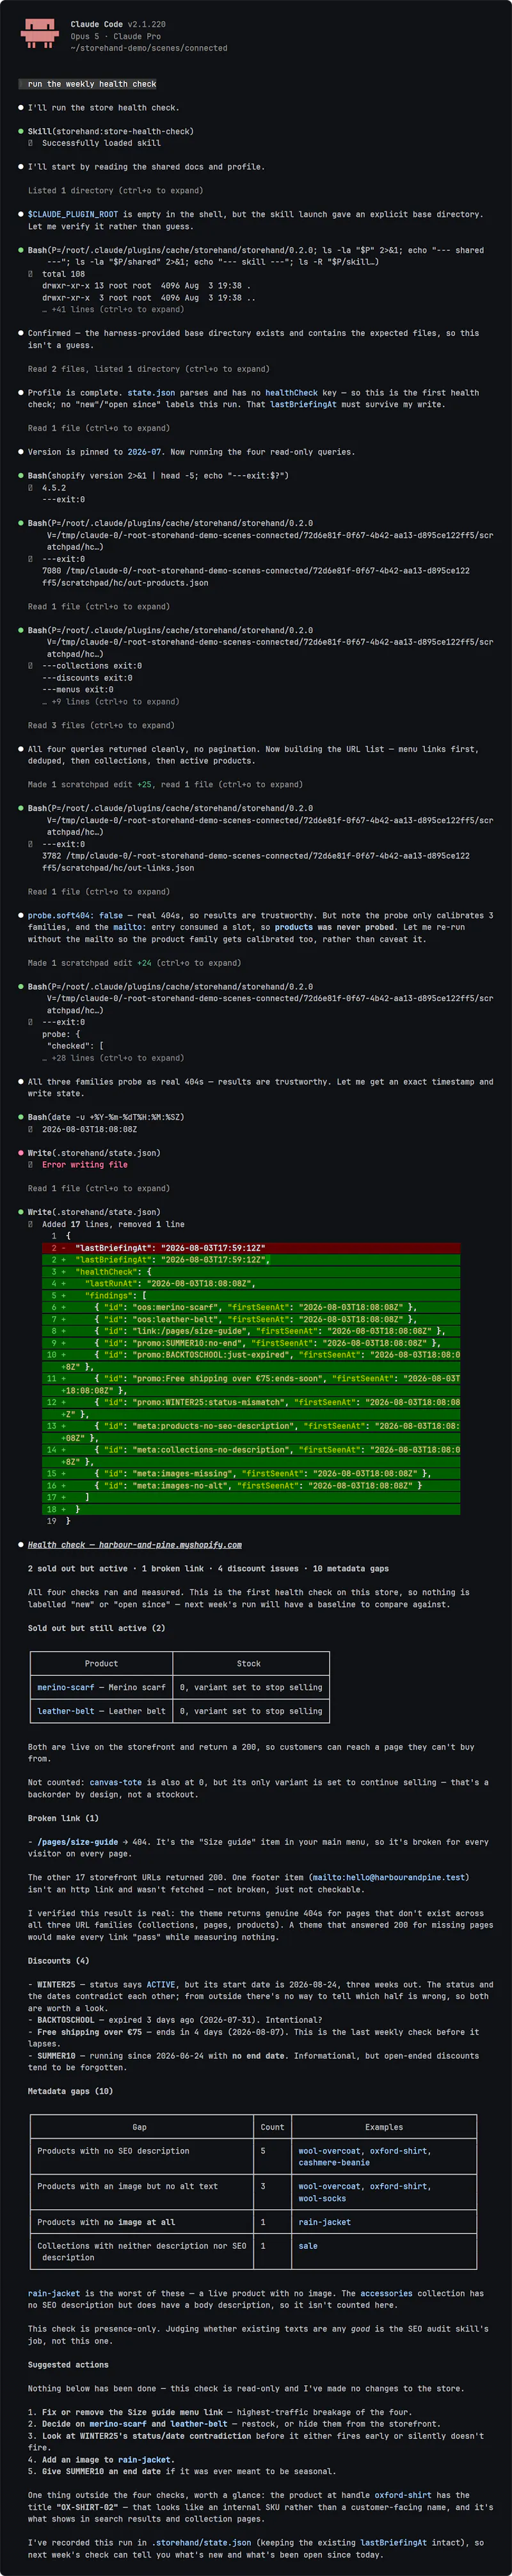Click the "Count" column header in gaps table
512x2576 pixels.
[272, 2127]
